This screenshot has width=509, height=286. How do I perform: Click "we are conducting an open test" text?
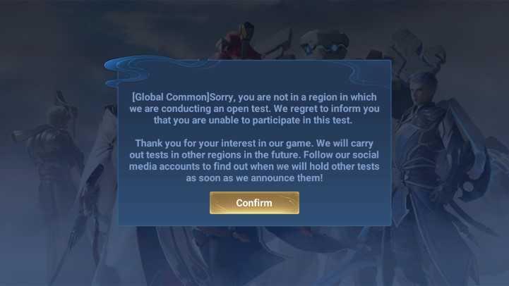(x=200, y=108)
